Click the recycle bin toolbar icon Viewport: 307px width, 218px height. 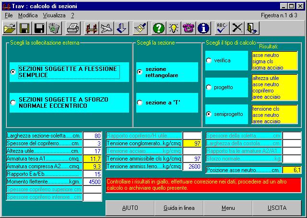[x=54, y=28]
